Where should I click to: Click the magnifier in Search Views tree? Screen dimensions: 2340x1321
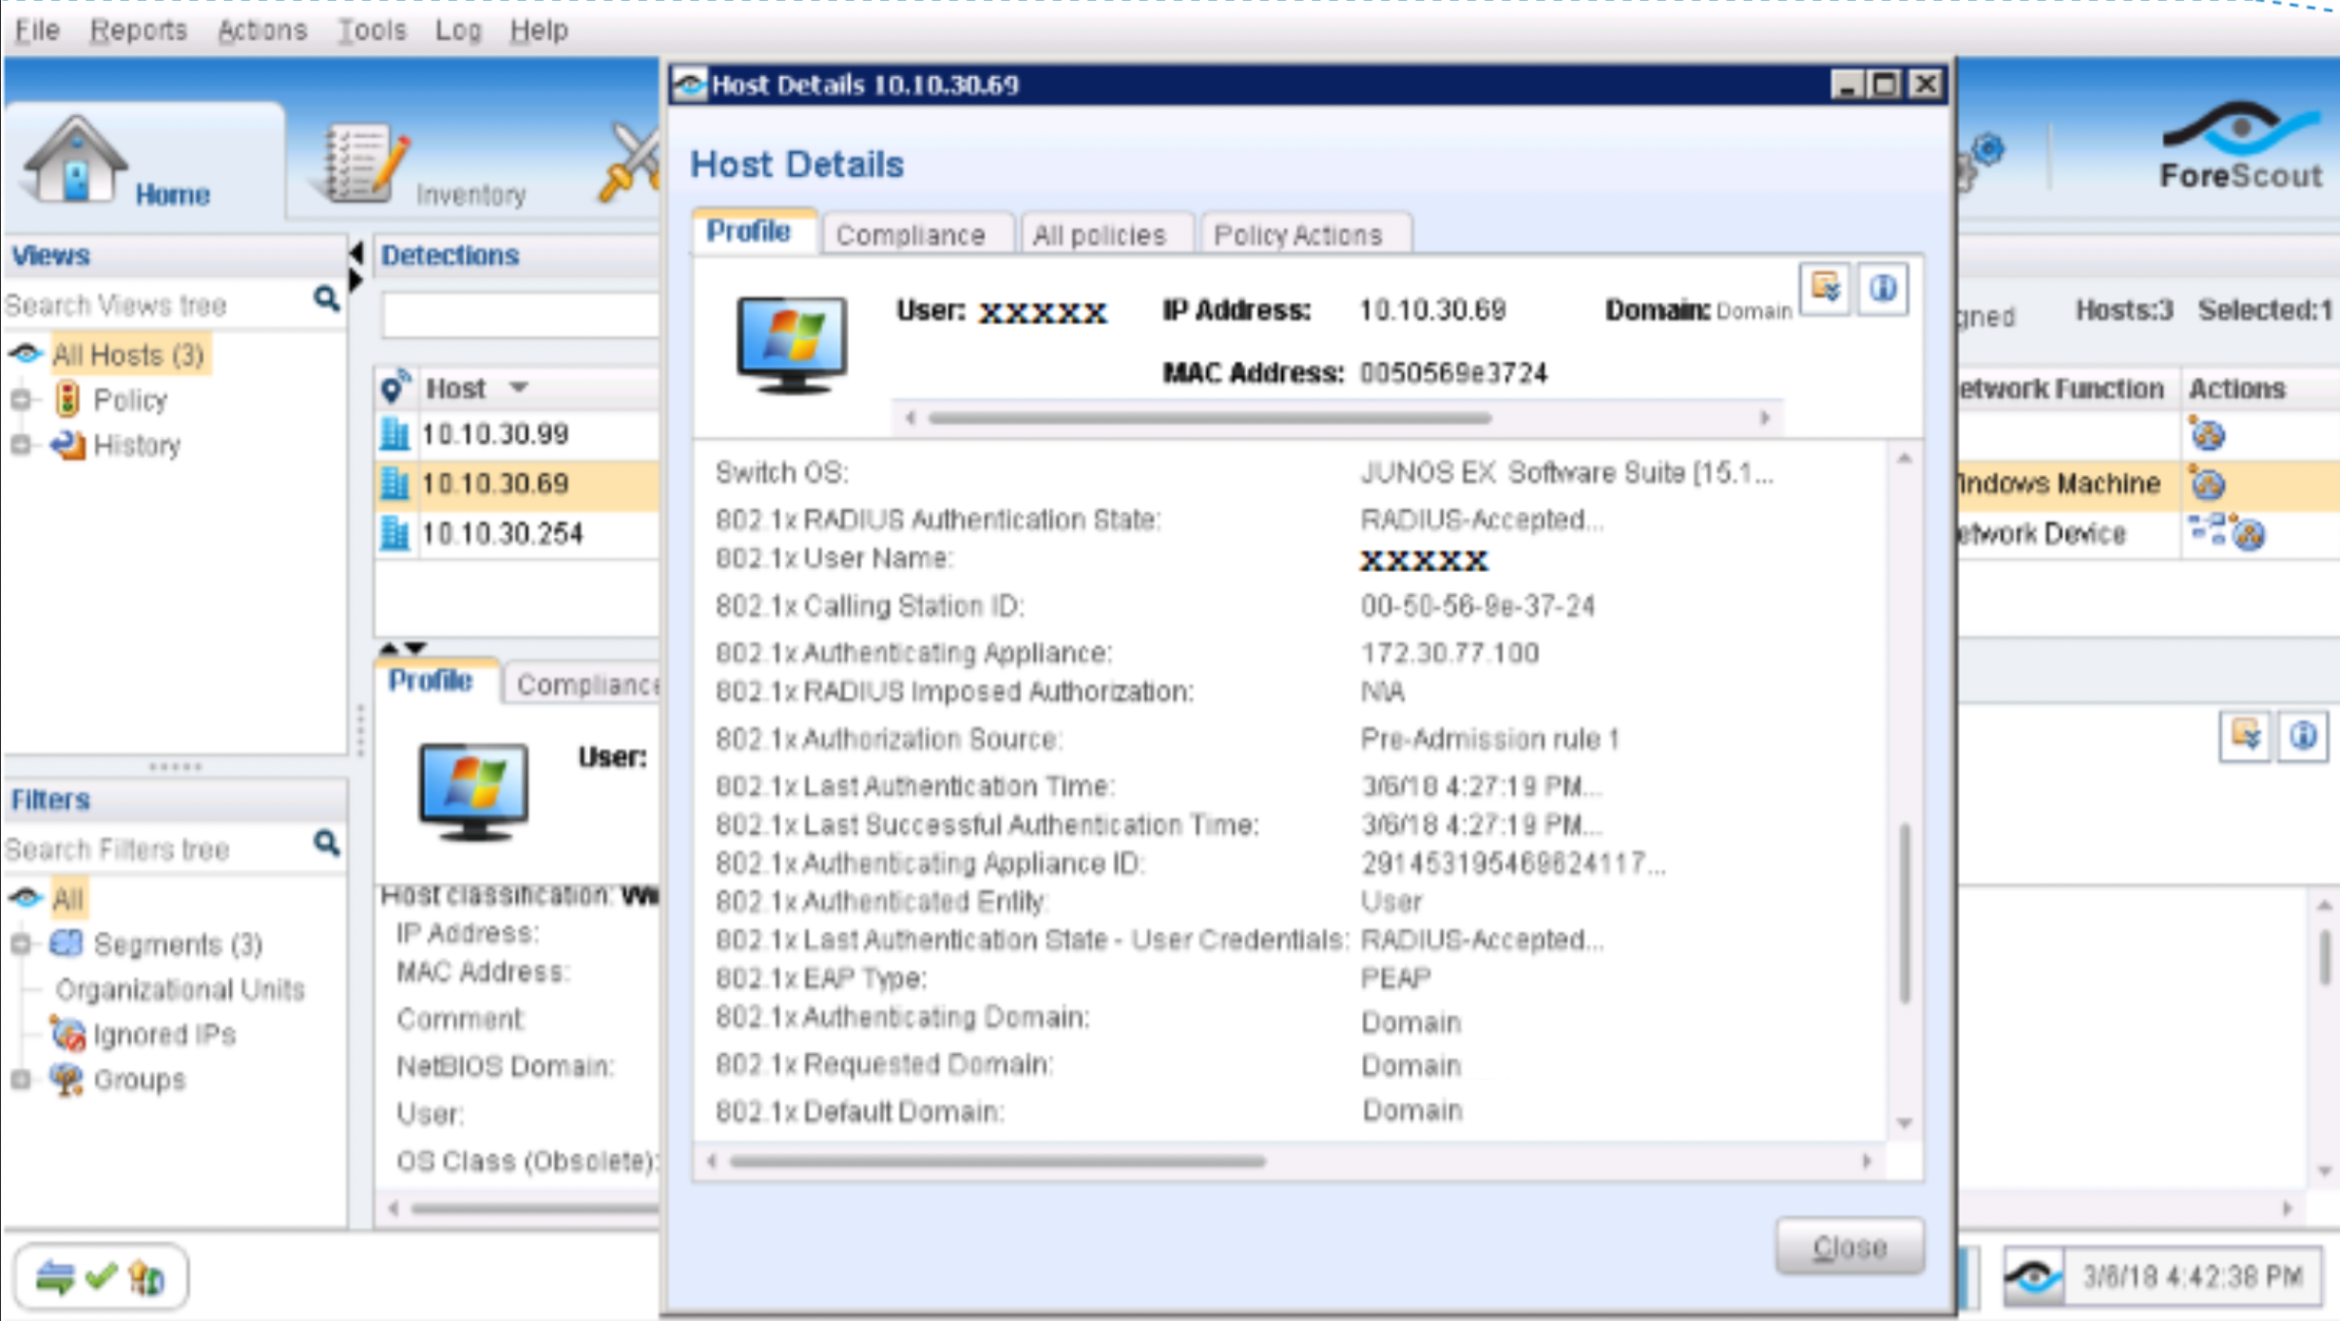coord(326,300)
